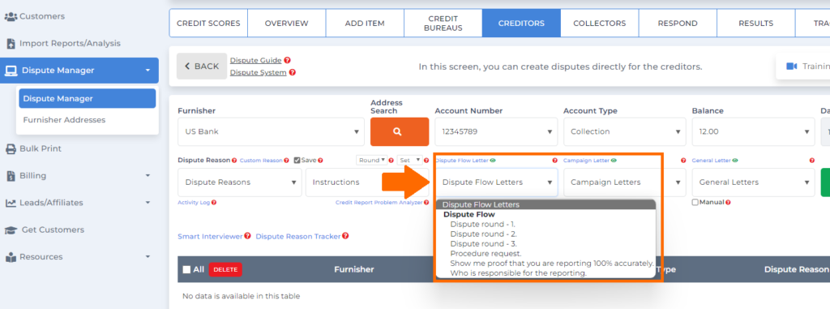Click the help icon next to Dispute Reason Tracker
Image resolution: width=830 pixels, height=309 pixels.
pyautogui.click(x=345, y=236)
